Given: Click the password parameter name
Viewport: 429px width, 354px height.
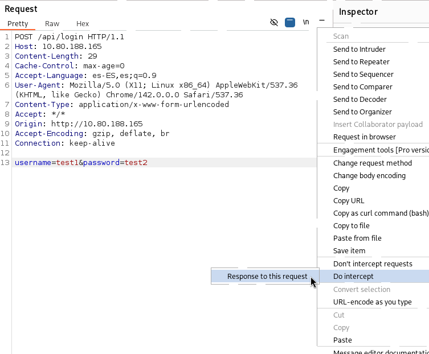Looking at the screenshot, I should [x=101, y=163].
